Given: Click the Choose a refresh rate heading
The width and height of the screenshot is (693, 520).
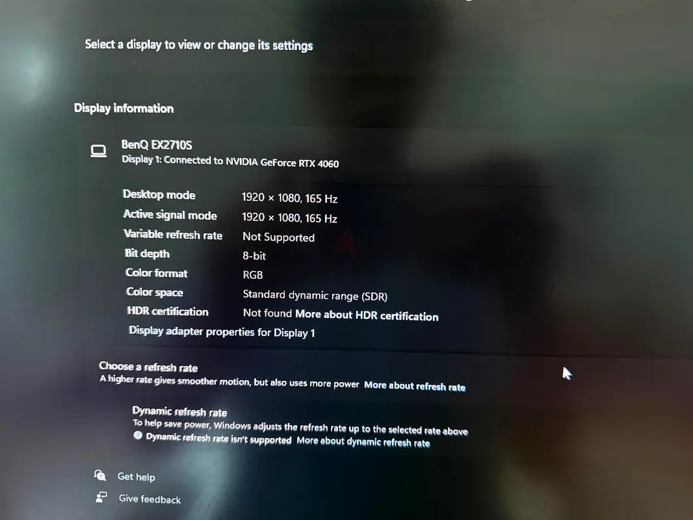Looking at the screenshot, I should [x=148, y=367].
